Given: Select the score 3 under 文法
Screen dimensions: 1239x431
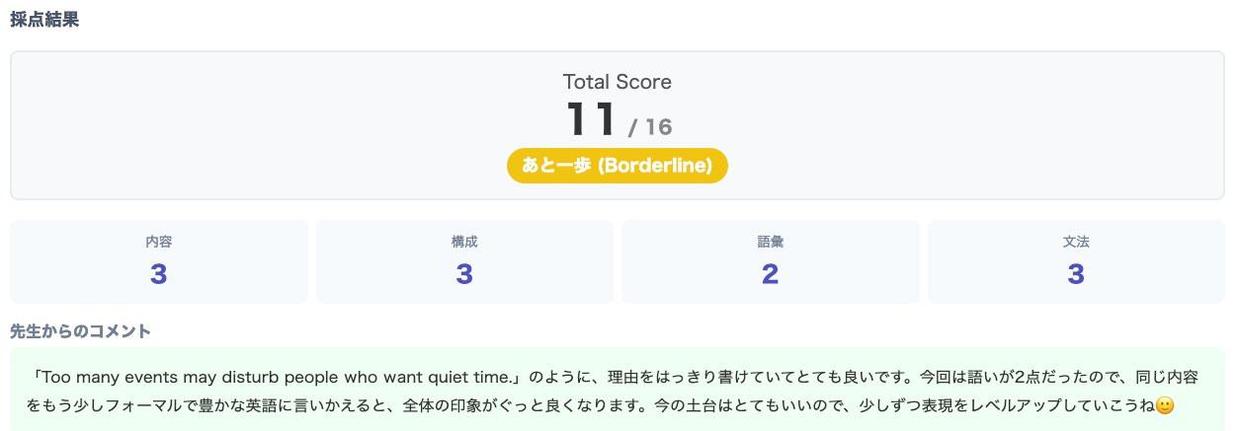Looking at the screenshot, I should (1076, 274).
